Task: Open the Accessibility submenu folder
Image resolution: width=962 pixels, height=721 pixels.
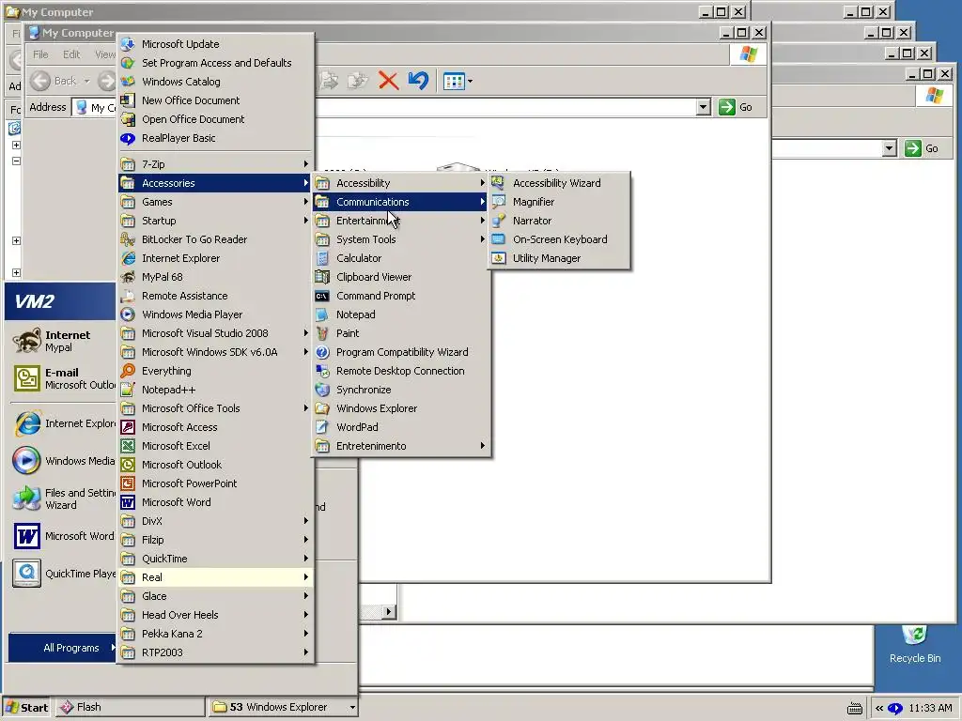Action: 401,183
